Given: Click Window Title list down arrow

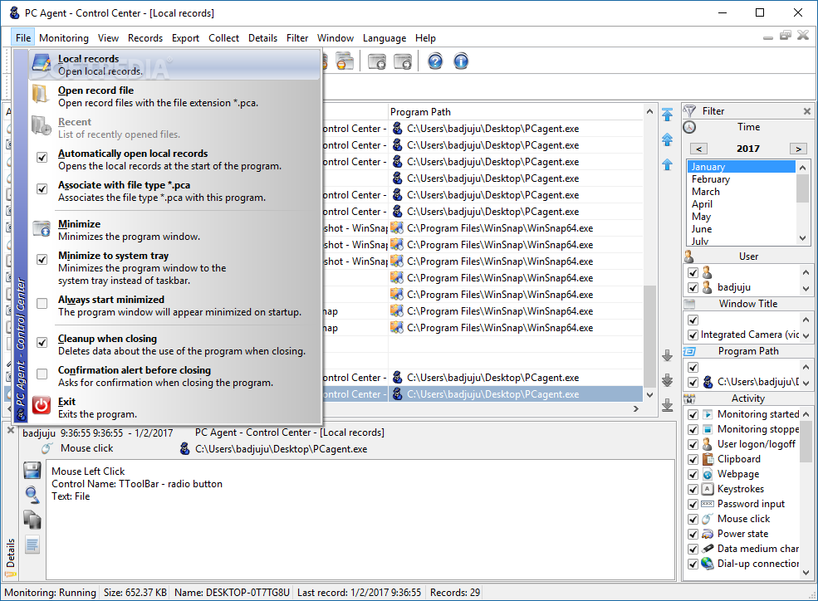Looking at the screenshot, I should coord(806,335).
